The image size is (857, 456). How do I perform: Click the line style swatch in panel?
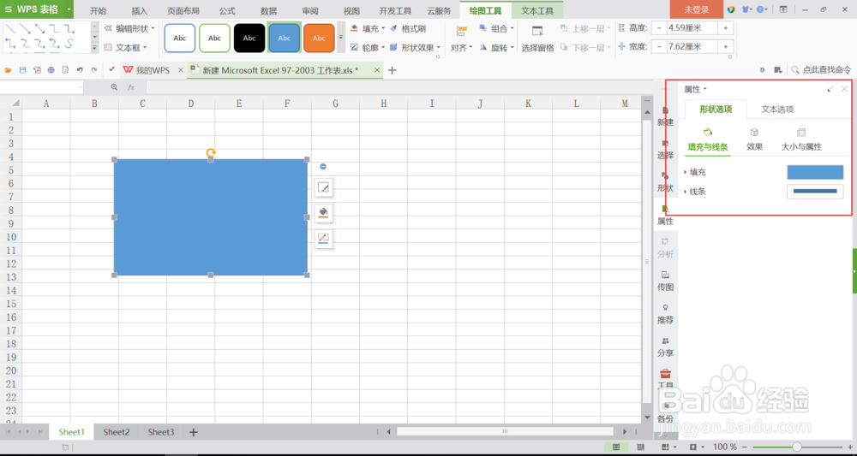pyautogui.click(x=815, y=192)
